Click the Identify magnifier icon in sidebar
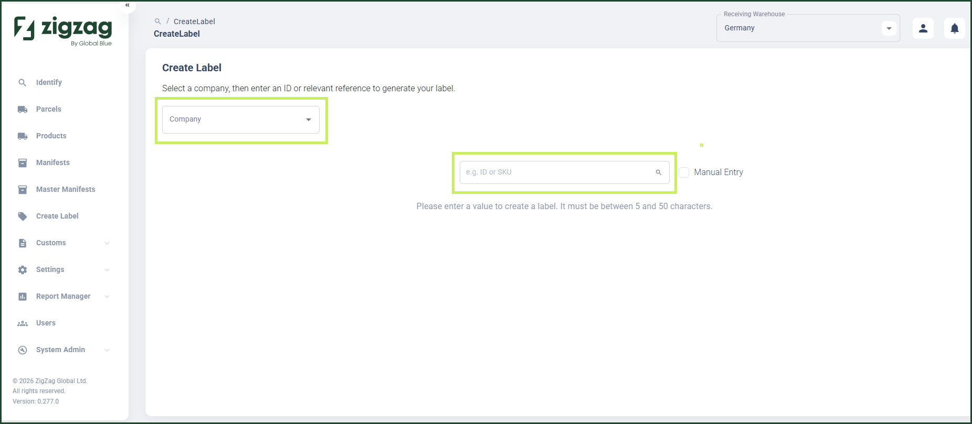The image size is (972, 424). coord(22,82)
